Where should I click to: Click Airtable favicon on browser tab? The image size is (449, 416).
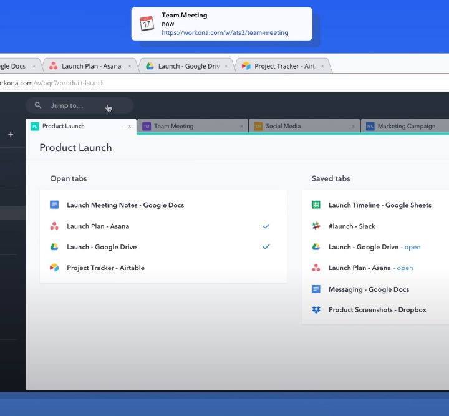pyautogui.click(x=246, y=66)
